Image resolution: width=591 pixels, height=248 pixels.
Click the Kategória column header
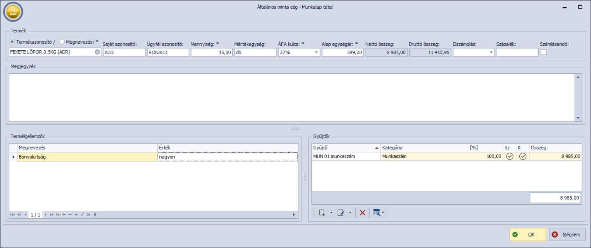[424, 148]
